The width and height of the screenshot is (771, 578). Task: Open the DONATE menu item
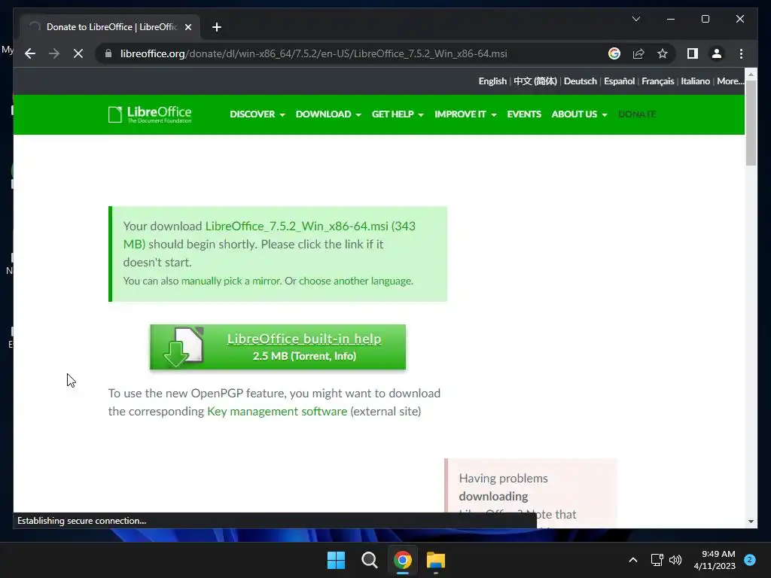tap(637, 114)
